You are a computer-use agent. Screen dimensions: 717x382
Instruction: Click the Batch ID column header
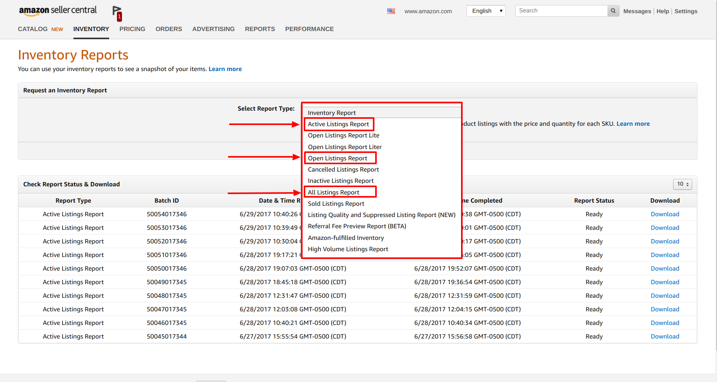[x=167, y=201]
